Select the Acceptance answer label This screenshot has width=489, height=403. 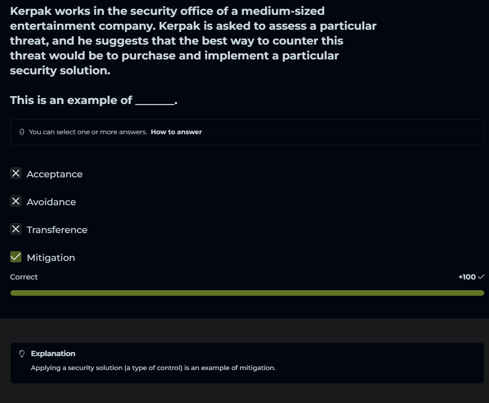pos(54,175)
